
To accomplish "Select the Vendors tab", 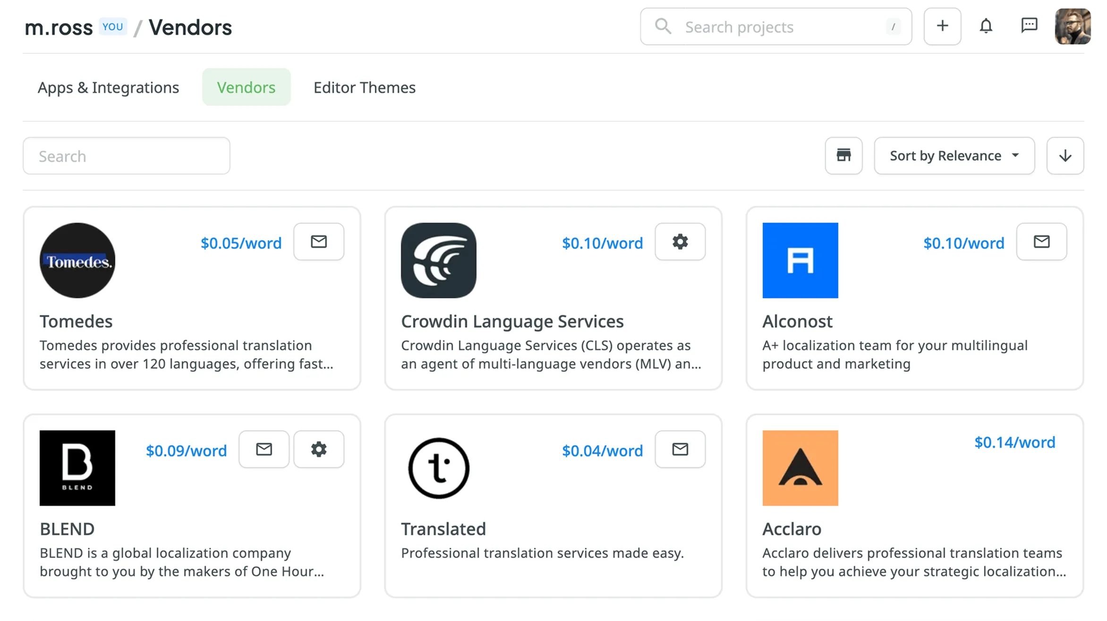I will point(246,87).
